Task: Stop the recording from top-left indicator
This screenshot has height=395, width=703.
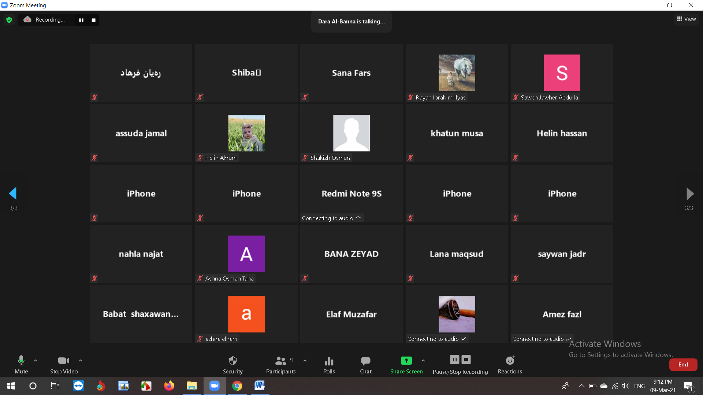Action: pyautogui.click(x=93, y=20)
